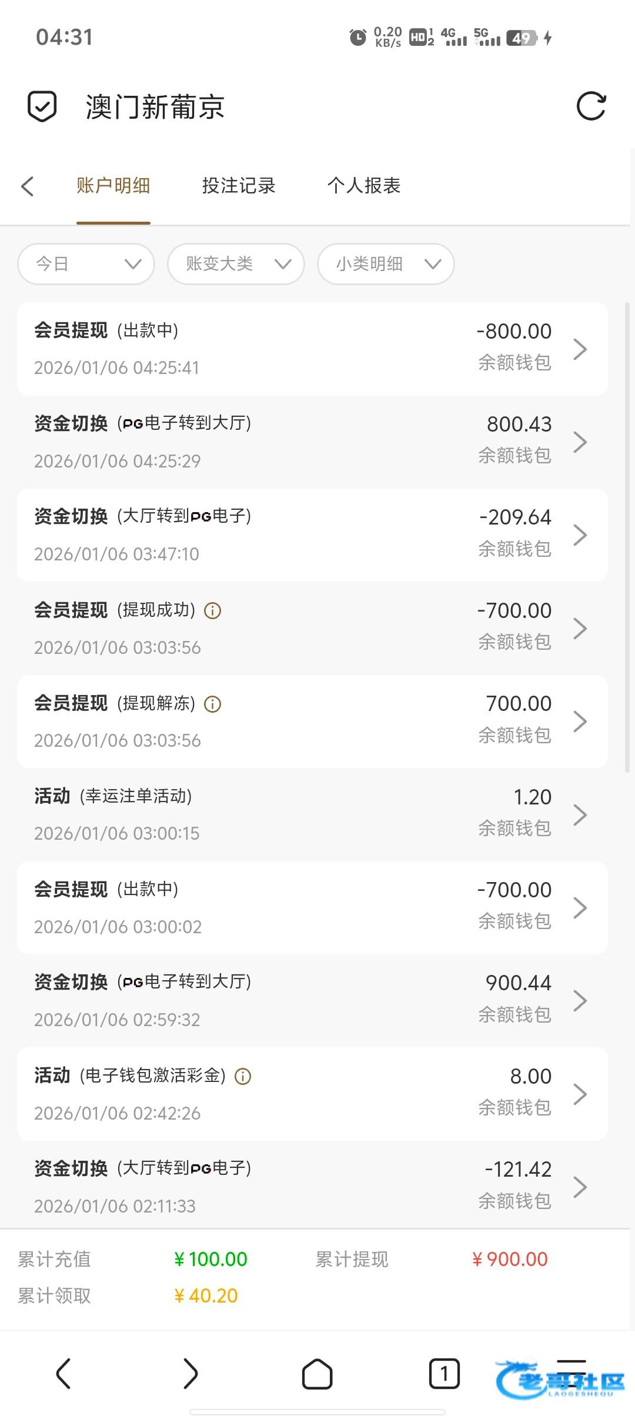
Task: Go forward with browser forward arrow
Action: point(190,1374)
